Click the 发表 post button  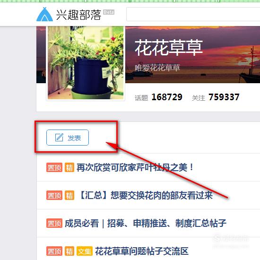(x=68, y=138)
